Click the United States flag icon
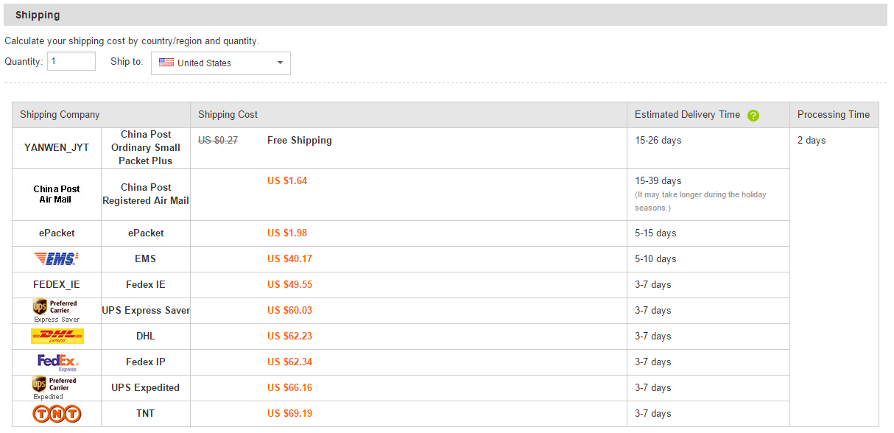Image resolution: width=894 pixels, height=433 pixels. 166,63
